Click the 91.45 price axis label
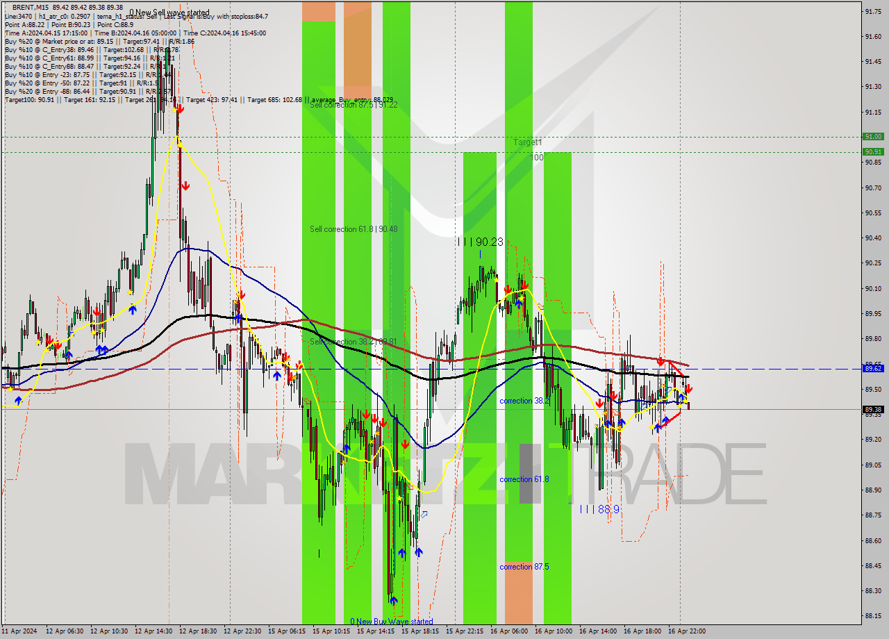 [x=873, y=61]
